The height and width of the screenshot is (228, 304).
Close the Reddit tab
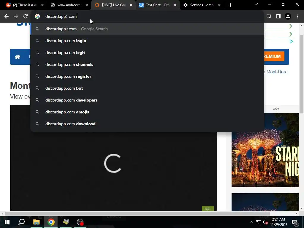click(x=42, y=5)
